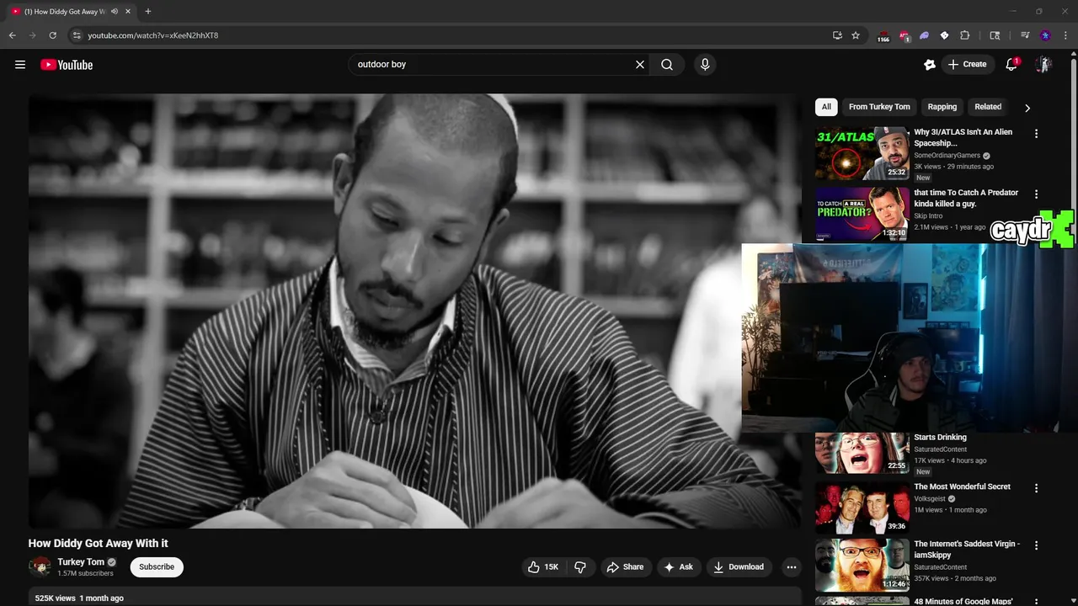The image size is (1078, 606).
Task: Open the red adblock extension icon
Action: (905, 36)
